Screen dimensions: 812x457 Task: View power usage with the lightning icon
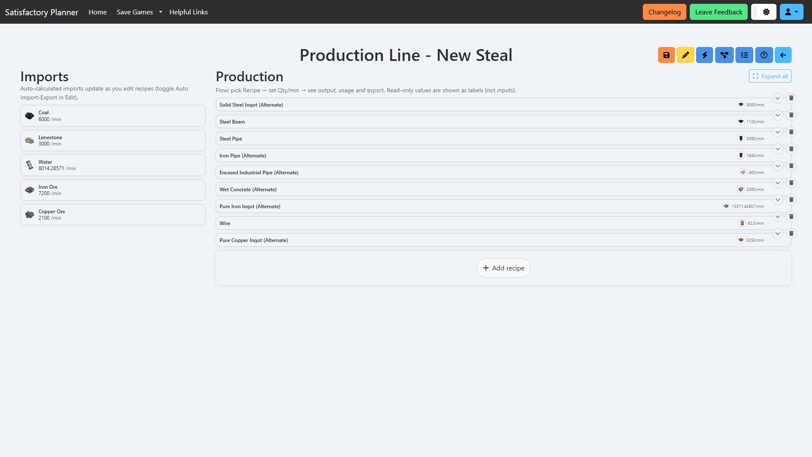tap(705, 55)
